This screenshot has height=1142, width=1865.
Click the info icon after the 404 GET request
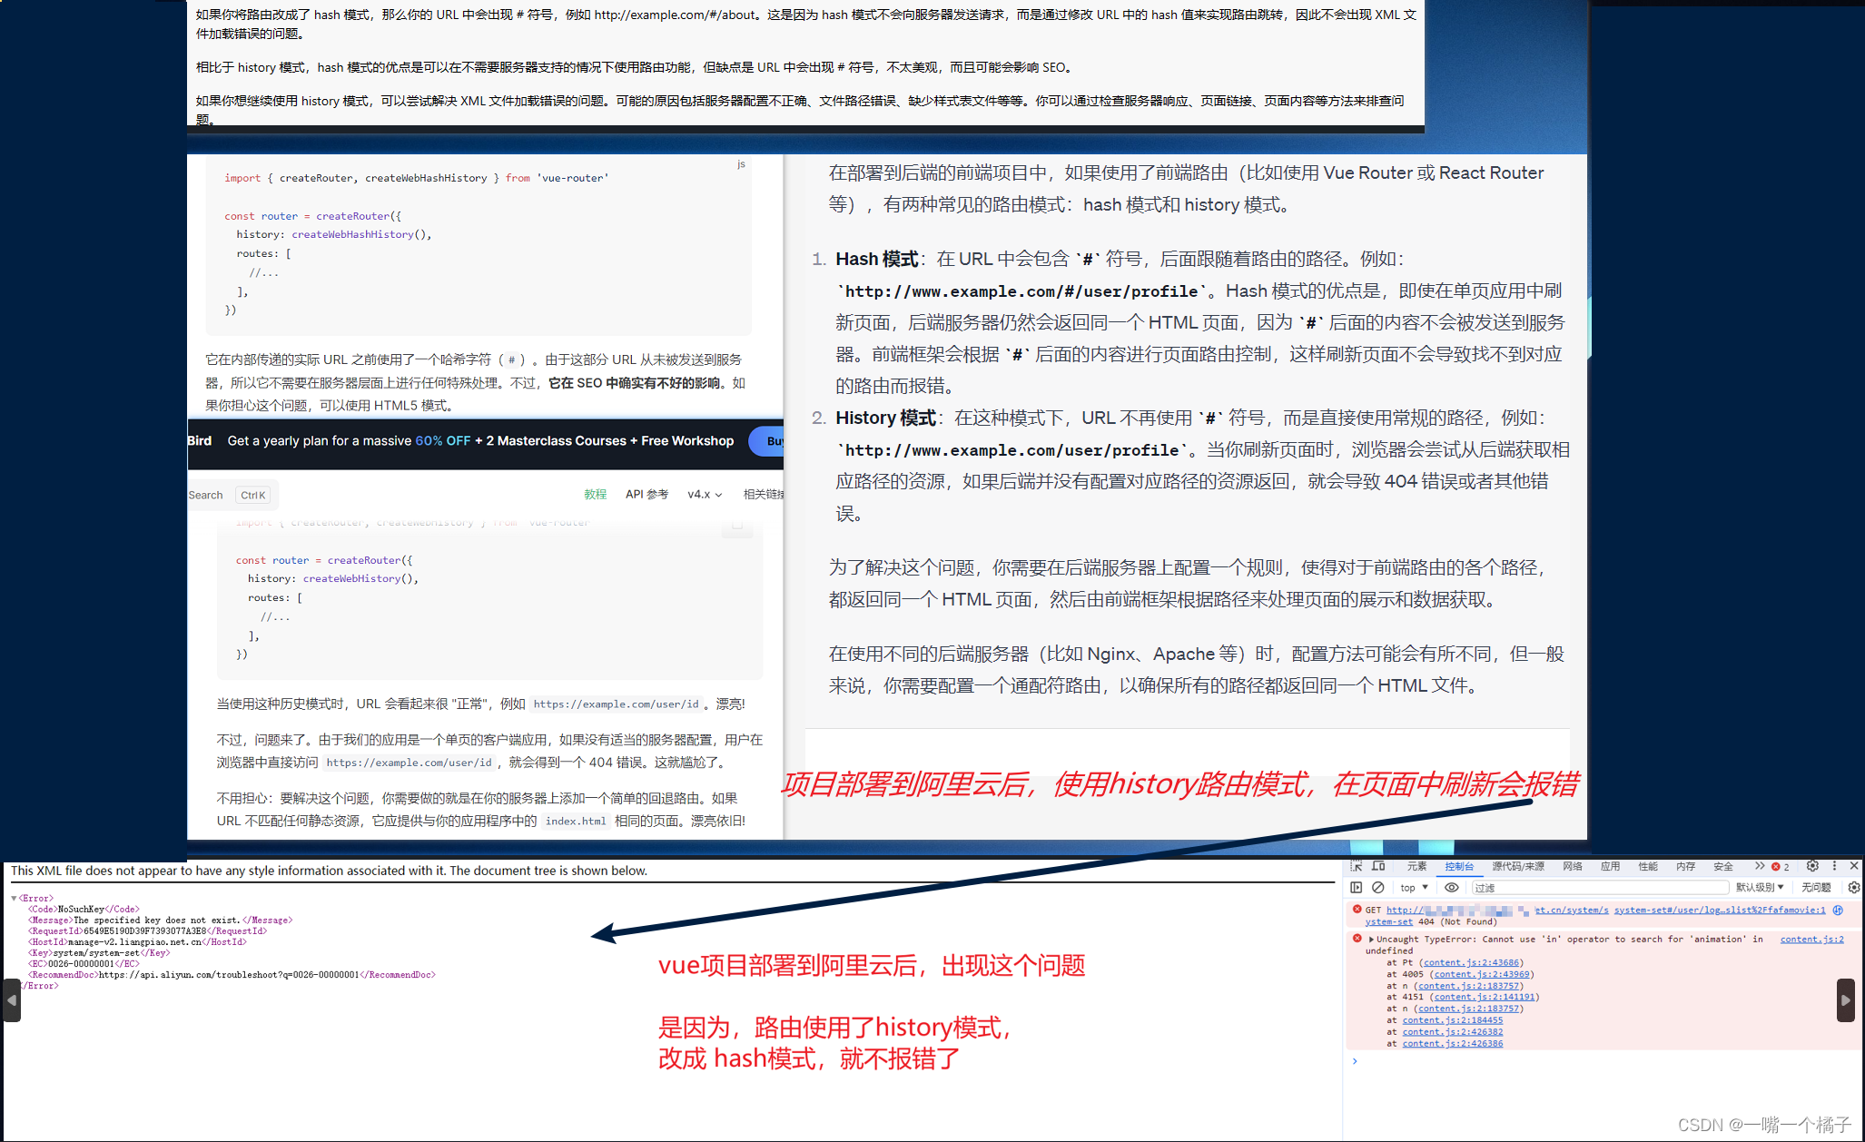pos(1838,910)
